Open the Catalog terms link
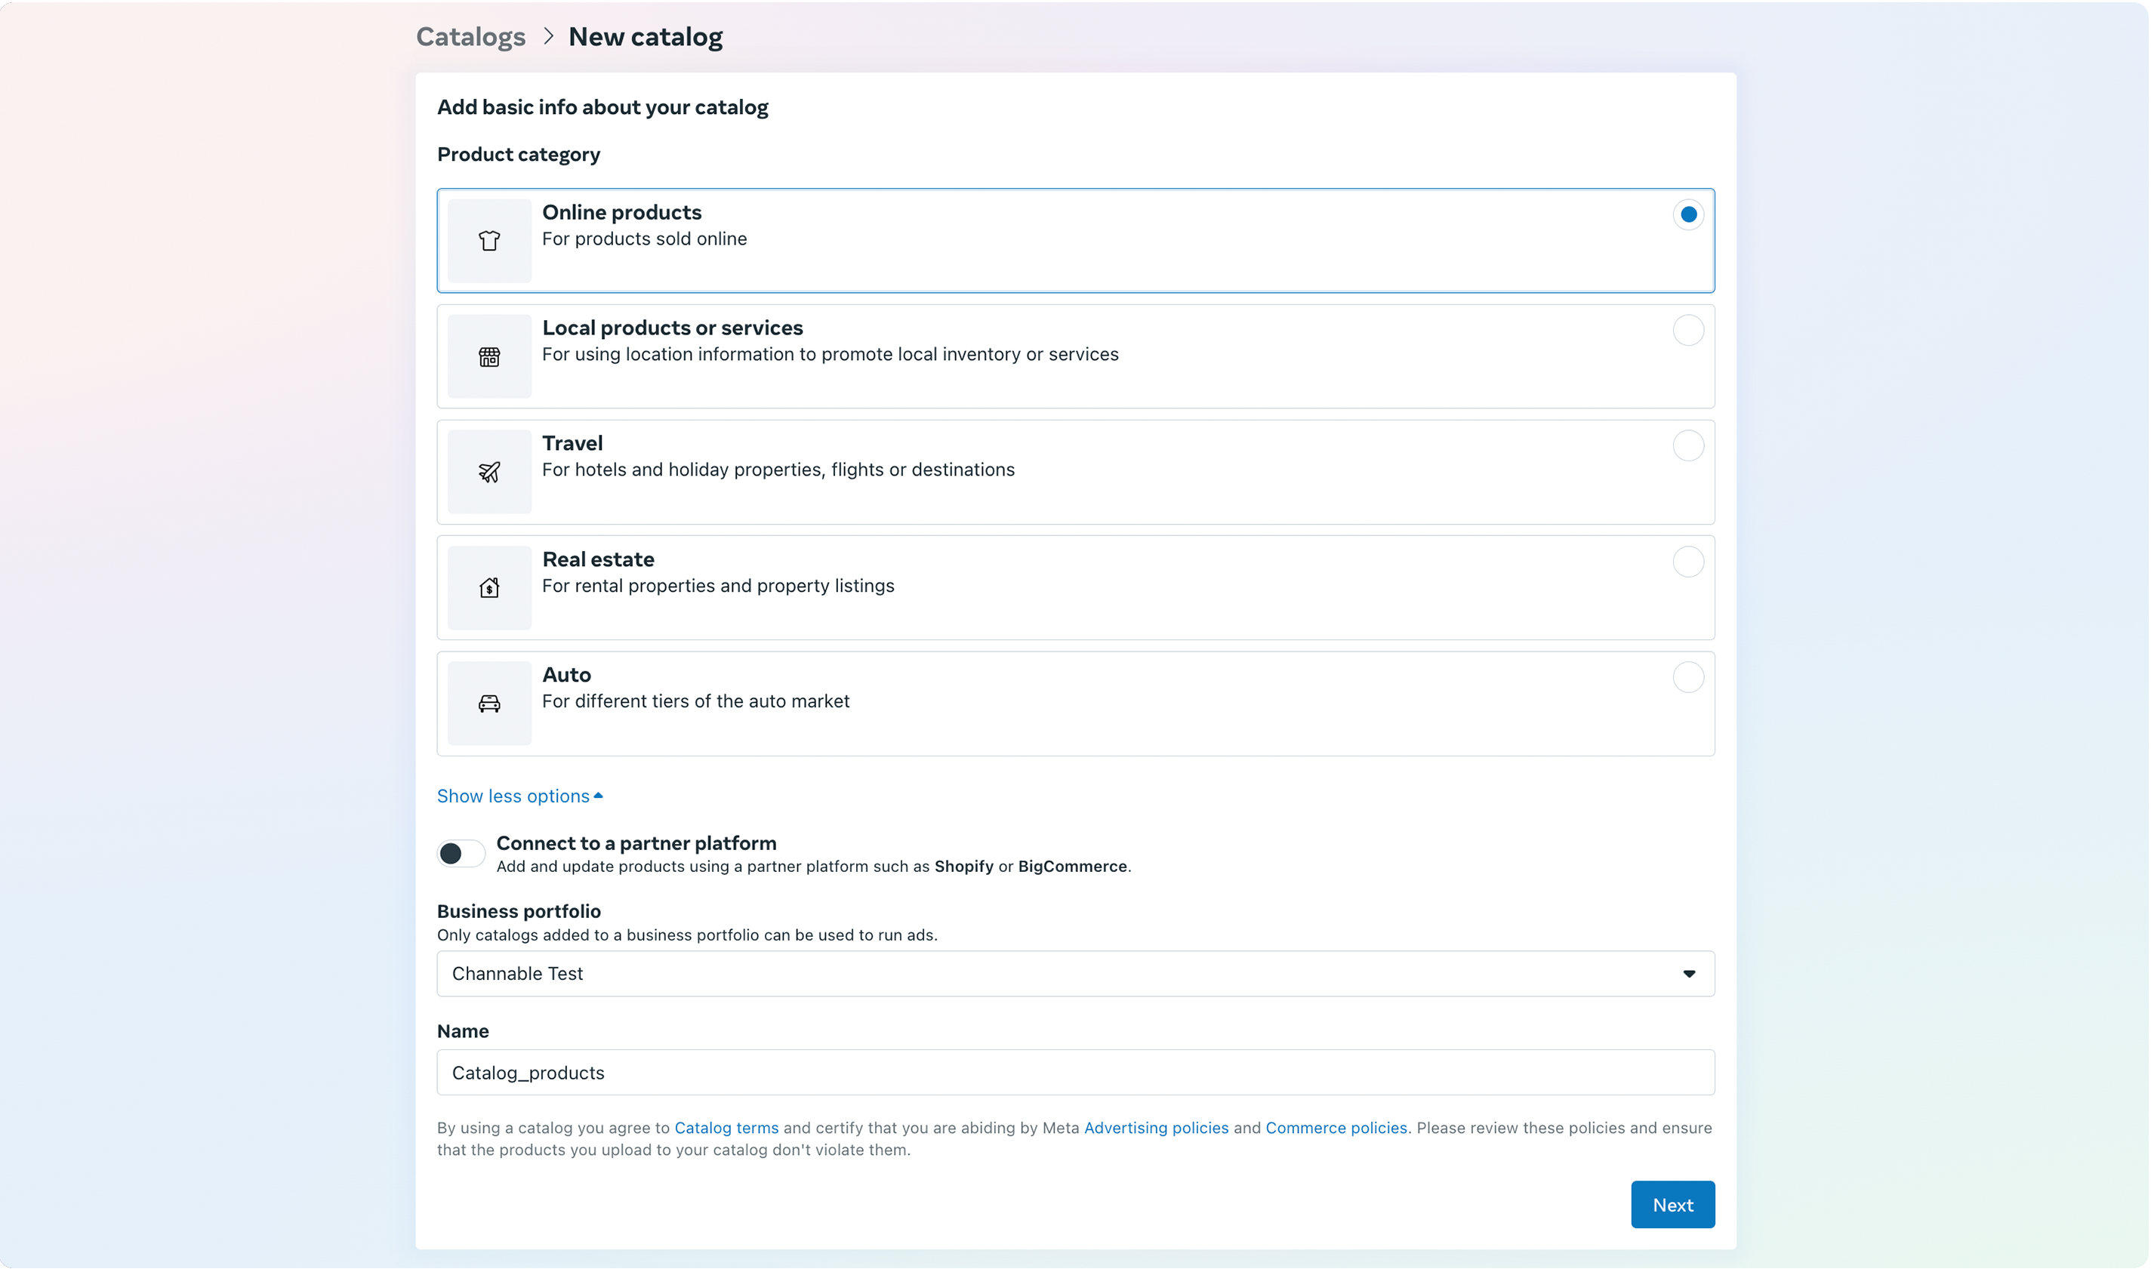The image size is (2151, 1272). click(x=726, y=1128)
